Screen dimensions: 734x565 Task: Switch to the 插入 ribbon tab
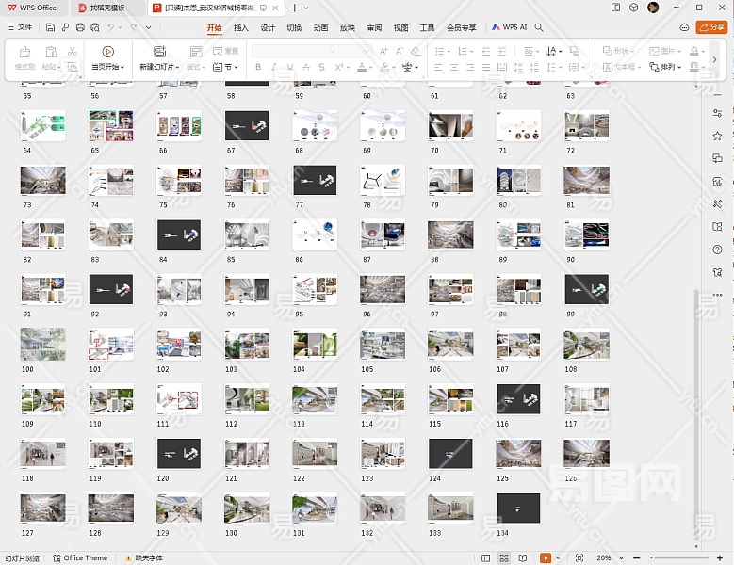241,27
